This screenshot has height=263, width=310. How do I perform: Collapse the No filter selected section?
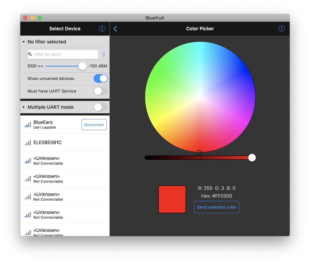point(24,42)
